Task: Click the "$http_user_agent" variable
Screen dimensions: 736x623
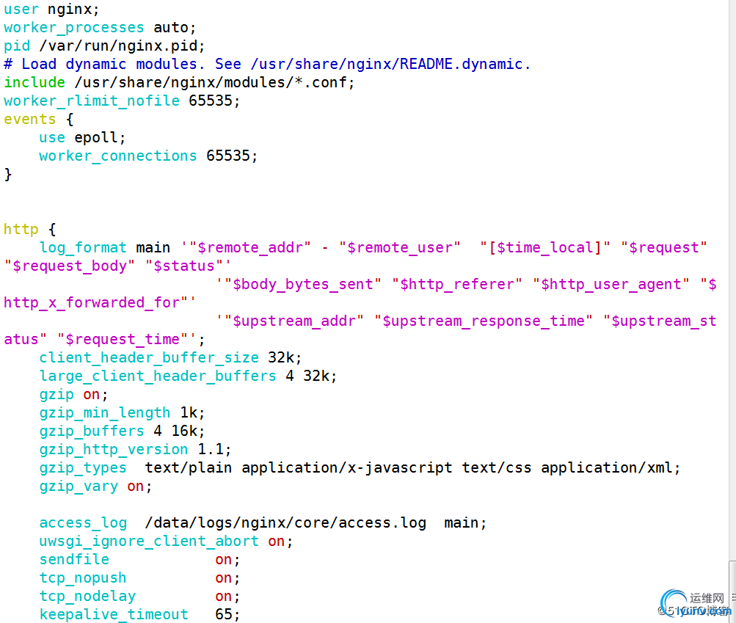Action: (x=611, y=284)
